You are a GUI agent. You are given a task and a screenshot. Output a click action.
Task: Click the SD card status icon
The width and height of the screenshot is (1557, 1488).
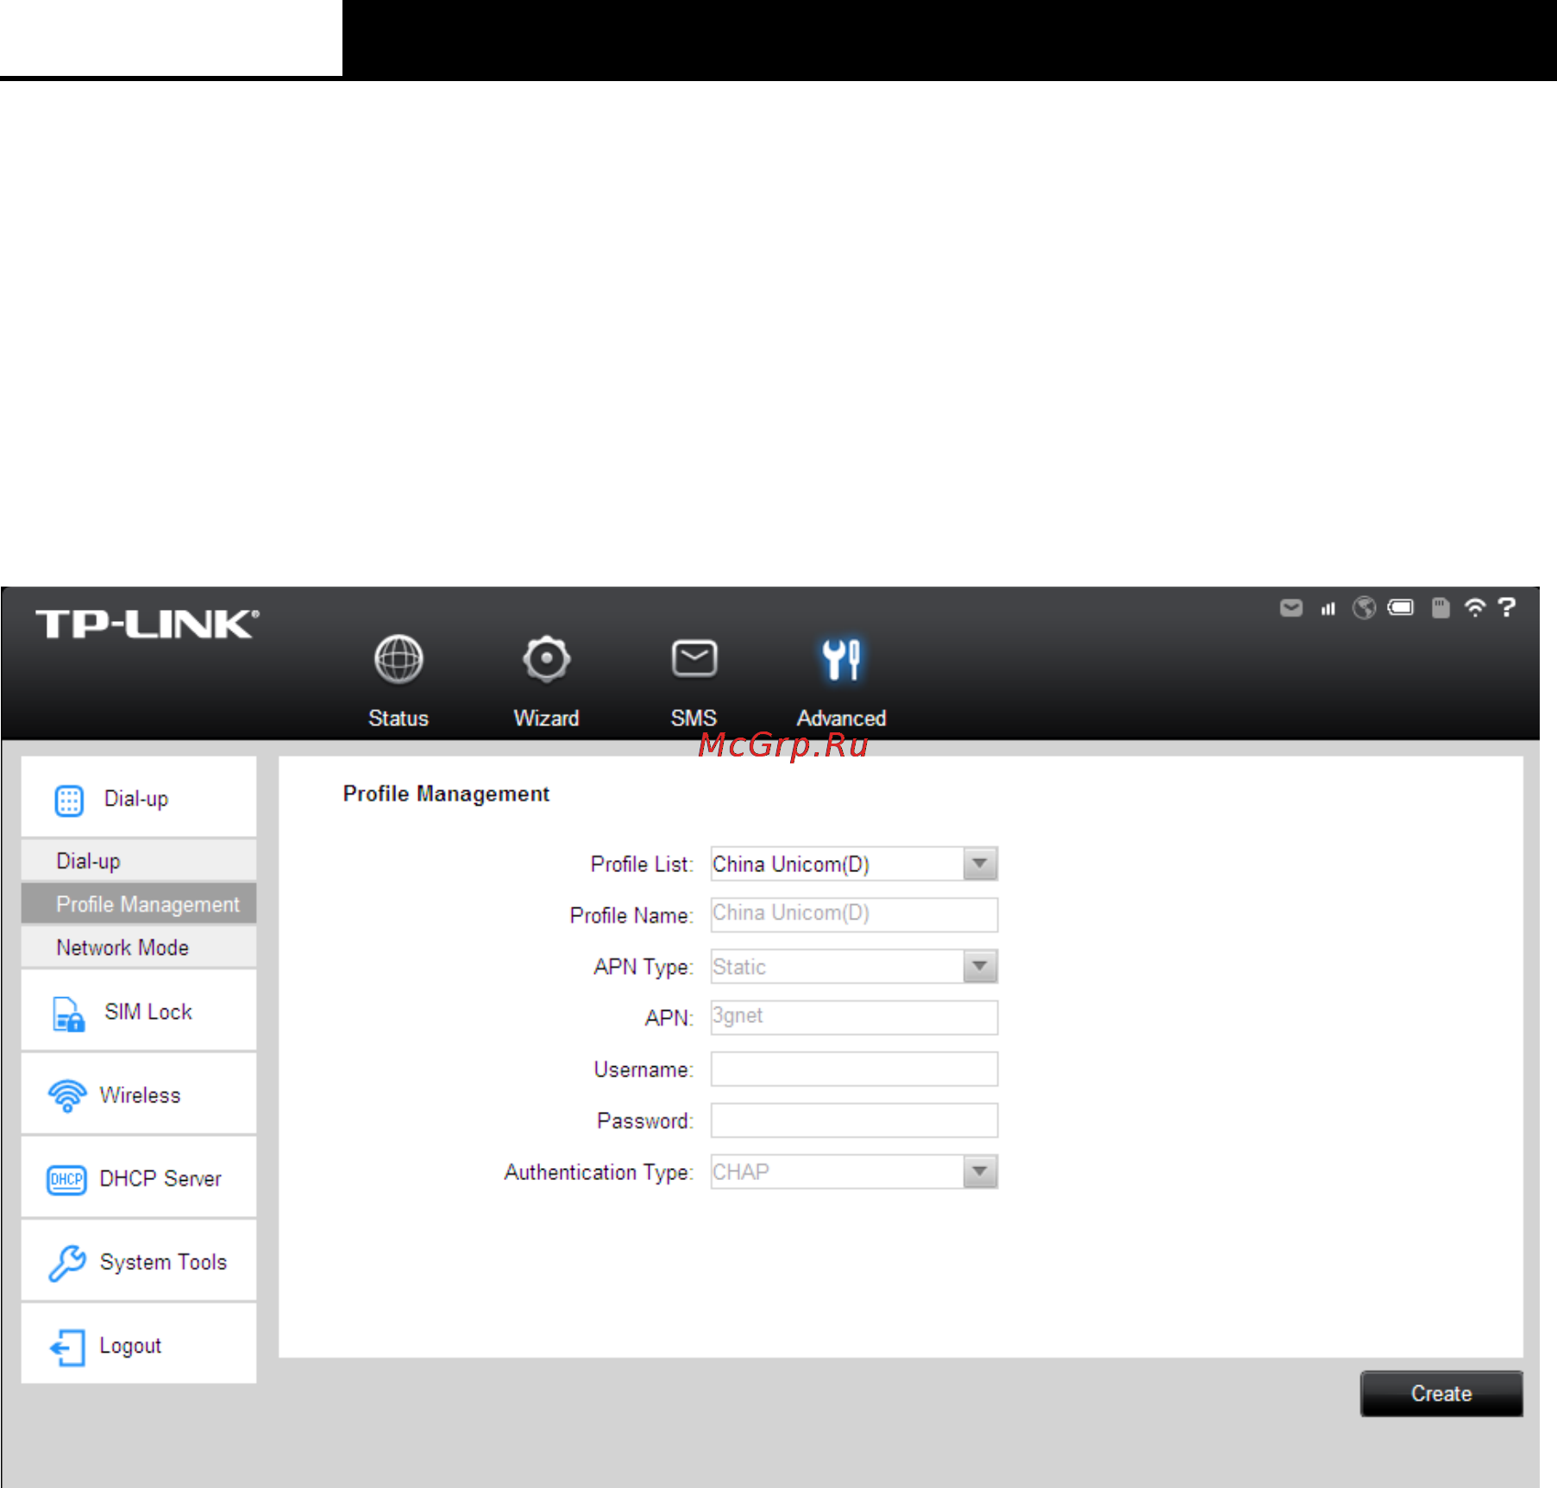[x=1441, y=608]
